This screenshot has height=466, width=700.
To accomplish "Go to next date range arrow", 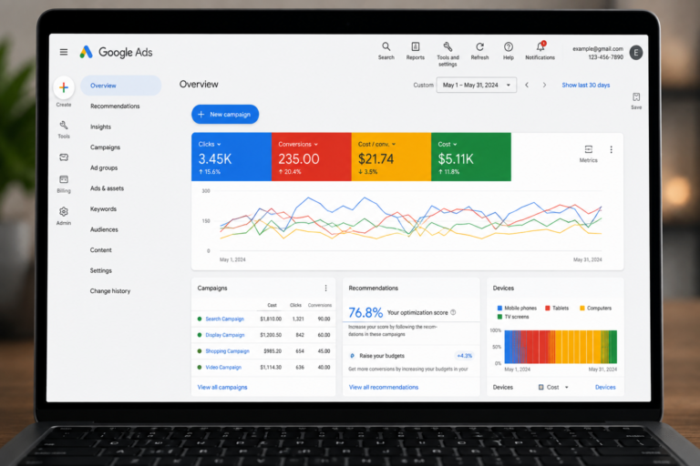I will pyautogui.click(x=544, y=85).
